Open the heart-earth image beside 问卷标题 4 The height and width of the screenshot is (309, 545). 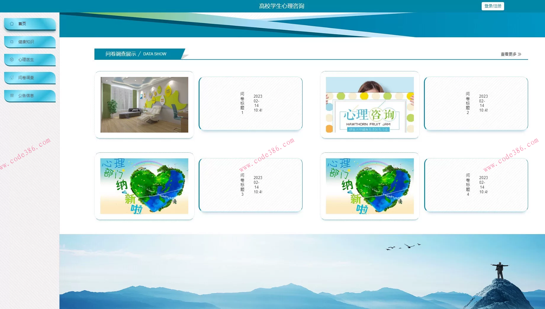[x=369, y=186]
